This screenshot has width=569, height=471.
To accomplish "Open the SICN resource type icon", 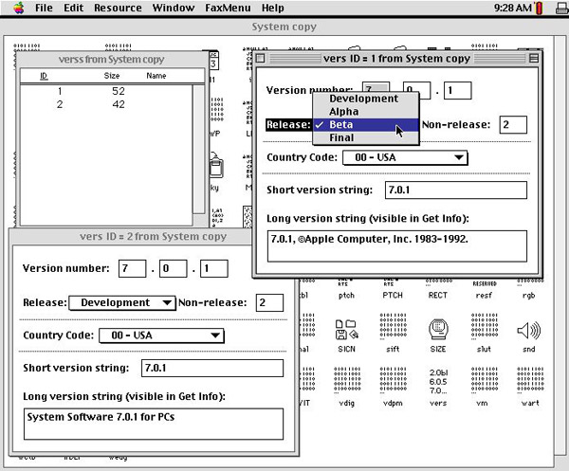I will tap(344, 334).
